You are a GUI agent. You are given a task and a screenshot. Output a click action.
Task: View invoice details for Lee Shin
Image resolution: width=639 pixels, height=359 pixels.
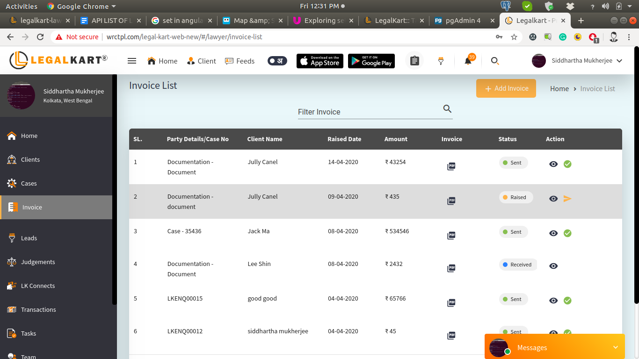point(553,266)
